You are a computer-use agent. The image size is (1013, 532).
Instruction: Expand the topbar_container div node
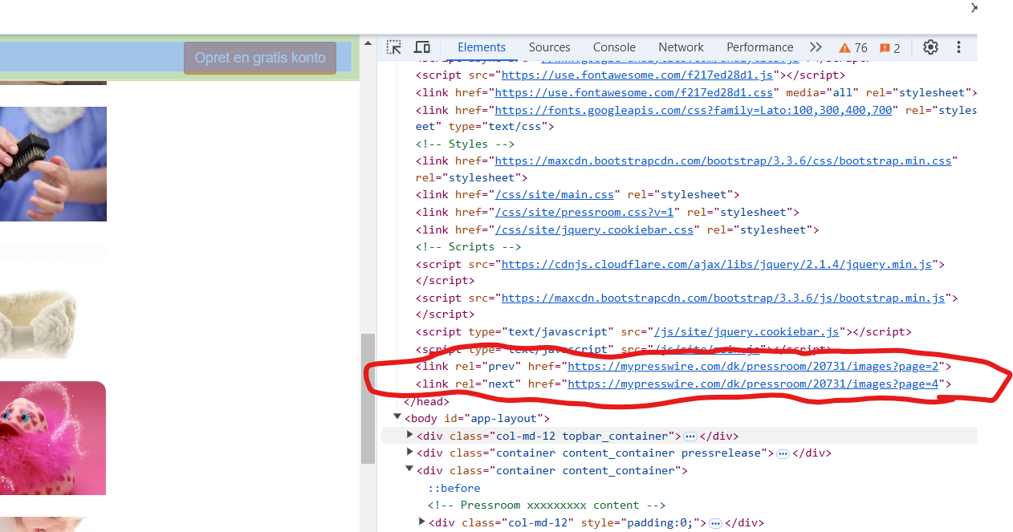[x=410, y=435]
